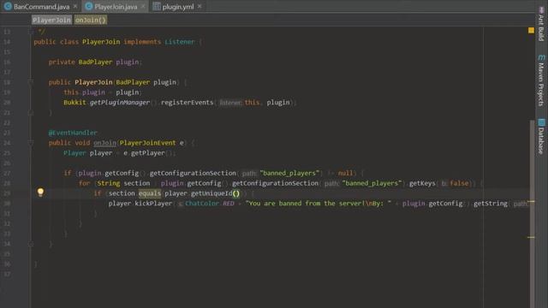Image resolution: width=548 pixels, height=308 pixels.
Task: Click the onJoin closing fold marker on line 34
Action: [x=31, y=244]
